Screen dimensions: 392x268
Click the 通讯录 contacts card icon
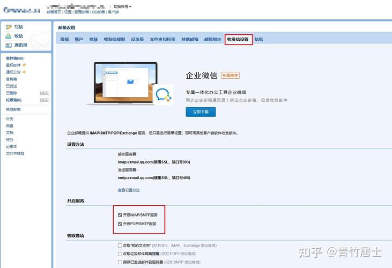[9, 45]
